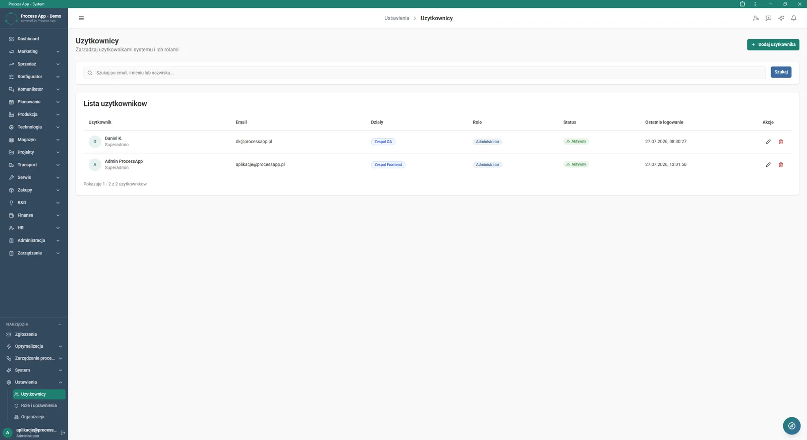Click Administrator role badge for Admin ProcessApp
The height and width of the screenshot is (440, 807).
(487, 165)
